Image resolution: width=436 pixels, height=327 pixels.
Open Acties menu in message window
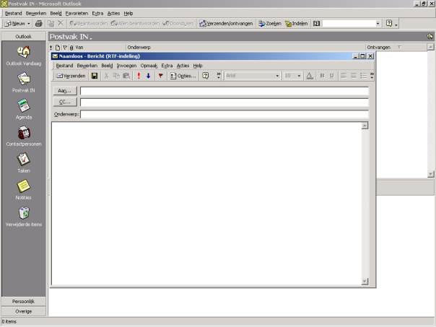[183, 66]
